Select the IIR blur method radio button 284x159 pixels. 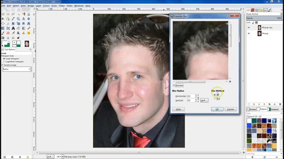point(215,95)
